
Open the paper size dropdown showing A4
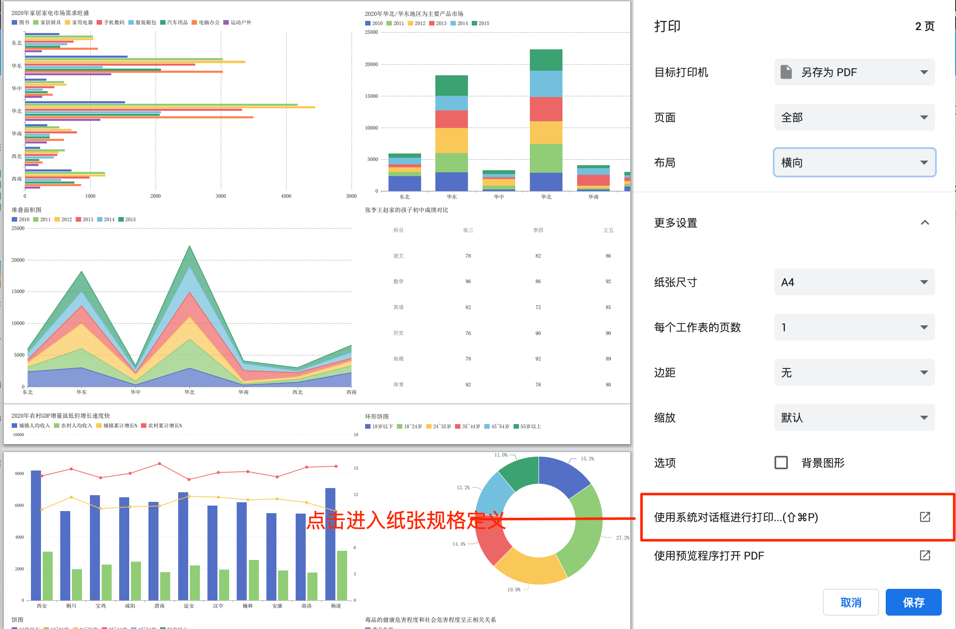coord(854,282)
